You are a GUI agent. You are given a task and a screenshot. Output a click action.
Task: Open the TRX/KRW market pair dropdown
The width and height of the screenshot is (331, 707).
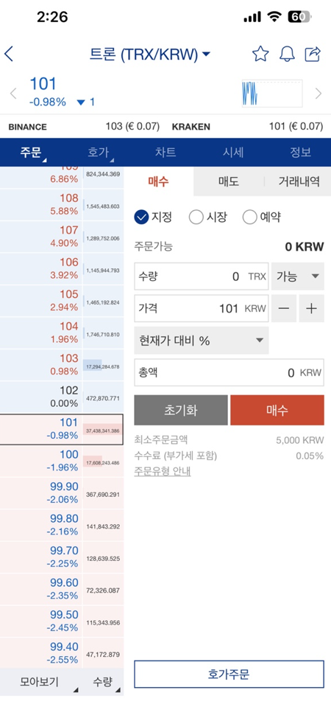coord(150,55)
